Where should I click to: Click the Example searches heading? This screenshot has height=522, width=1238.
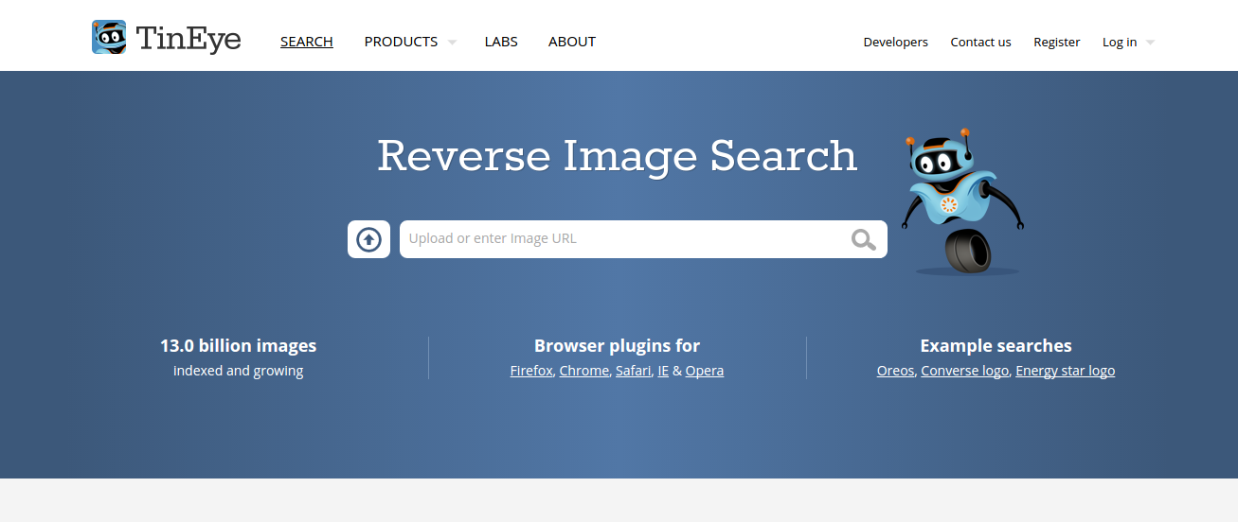click(996, 345)
